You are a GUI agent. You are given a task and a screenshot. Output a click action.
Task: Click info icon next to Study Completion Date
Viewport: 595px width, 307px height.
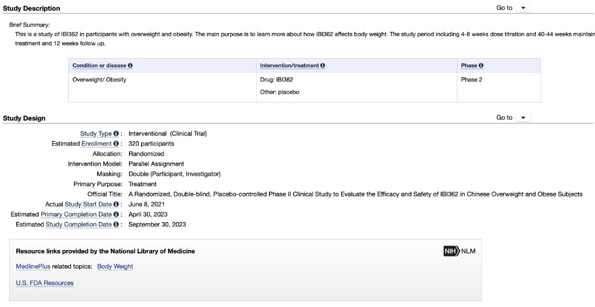click(x=117, y=224)
